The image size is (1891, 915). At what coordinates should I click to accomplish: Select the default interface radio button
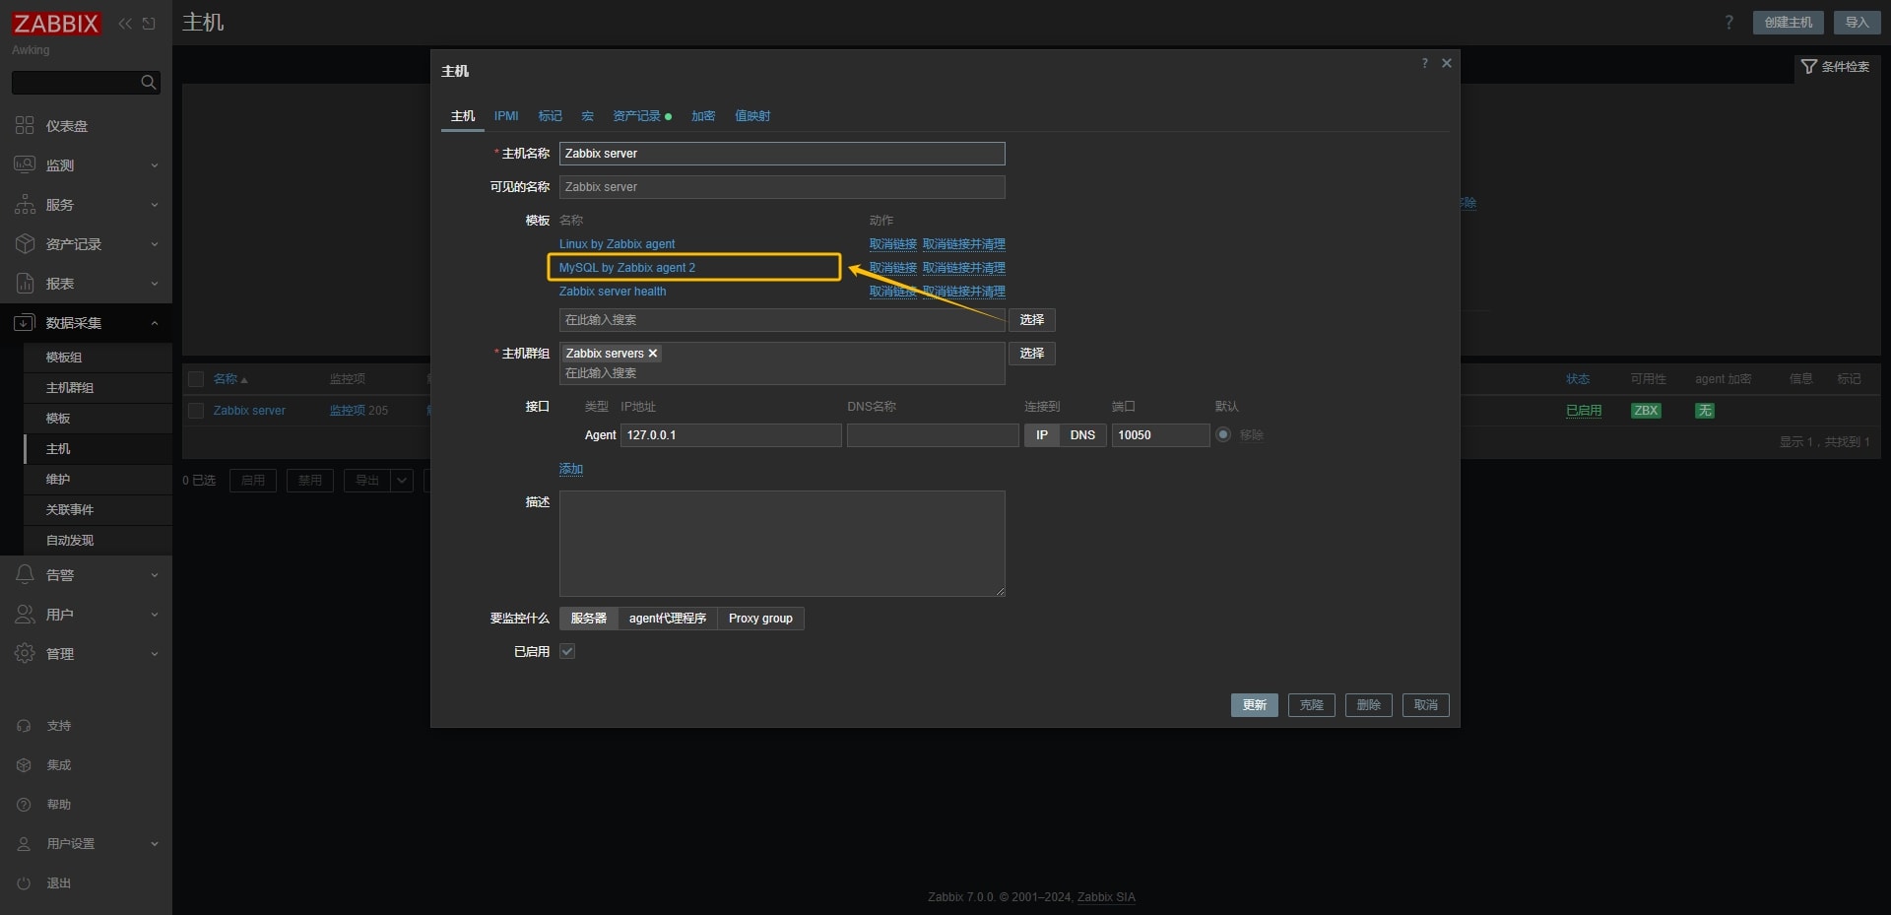(x=1223, y=434)
